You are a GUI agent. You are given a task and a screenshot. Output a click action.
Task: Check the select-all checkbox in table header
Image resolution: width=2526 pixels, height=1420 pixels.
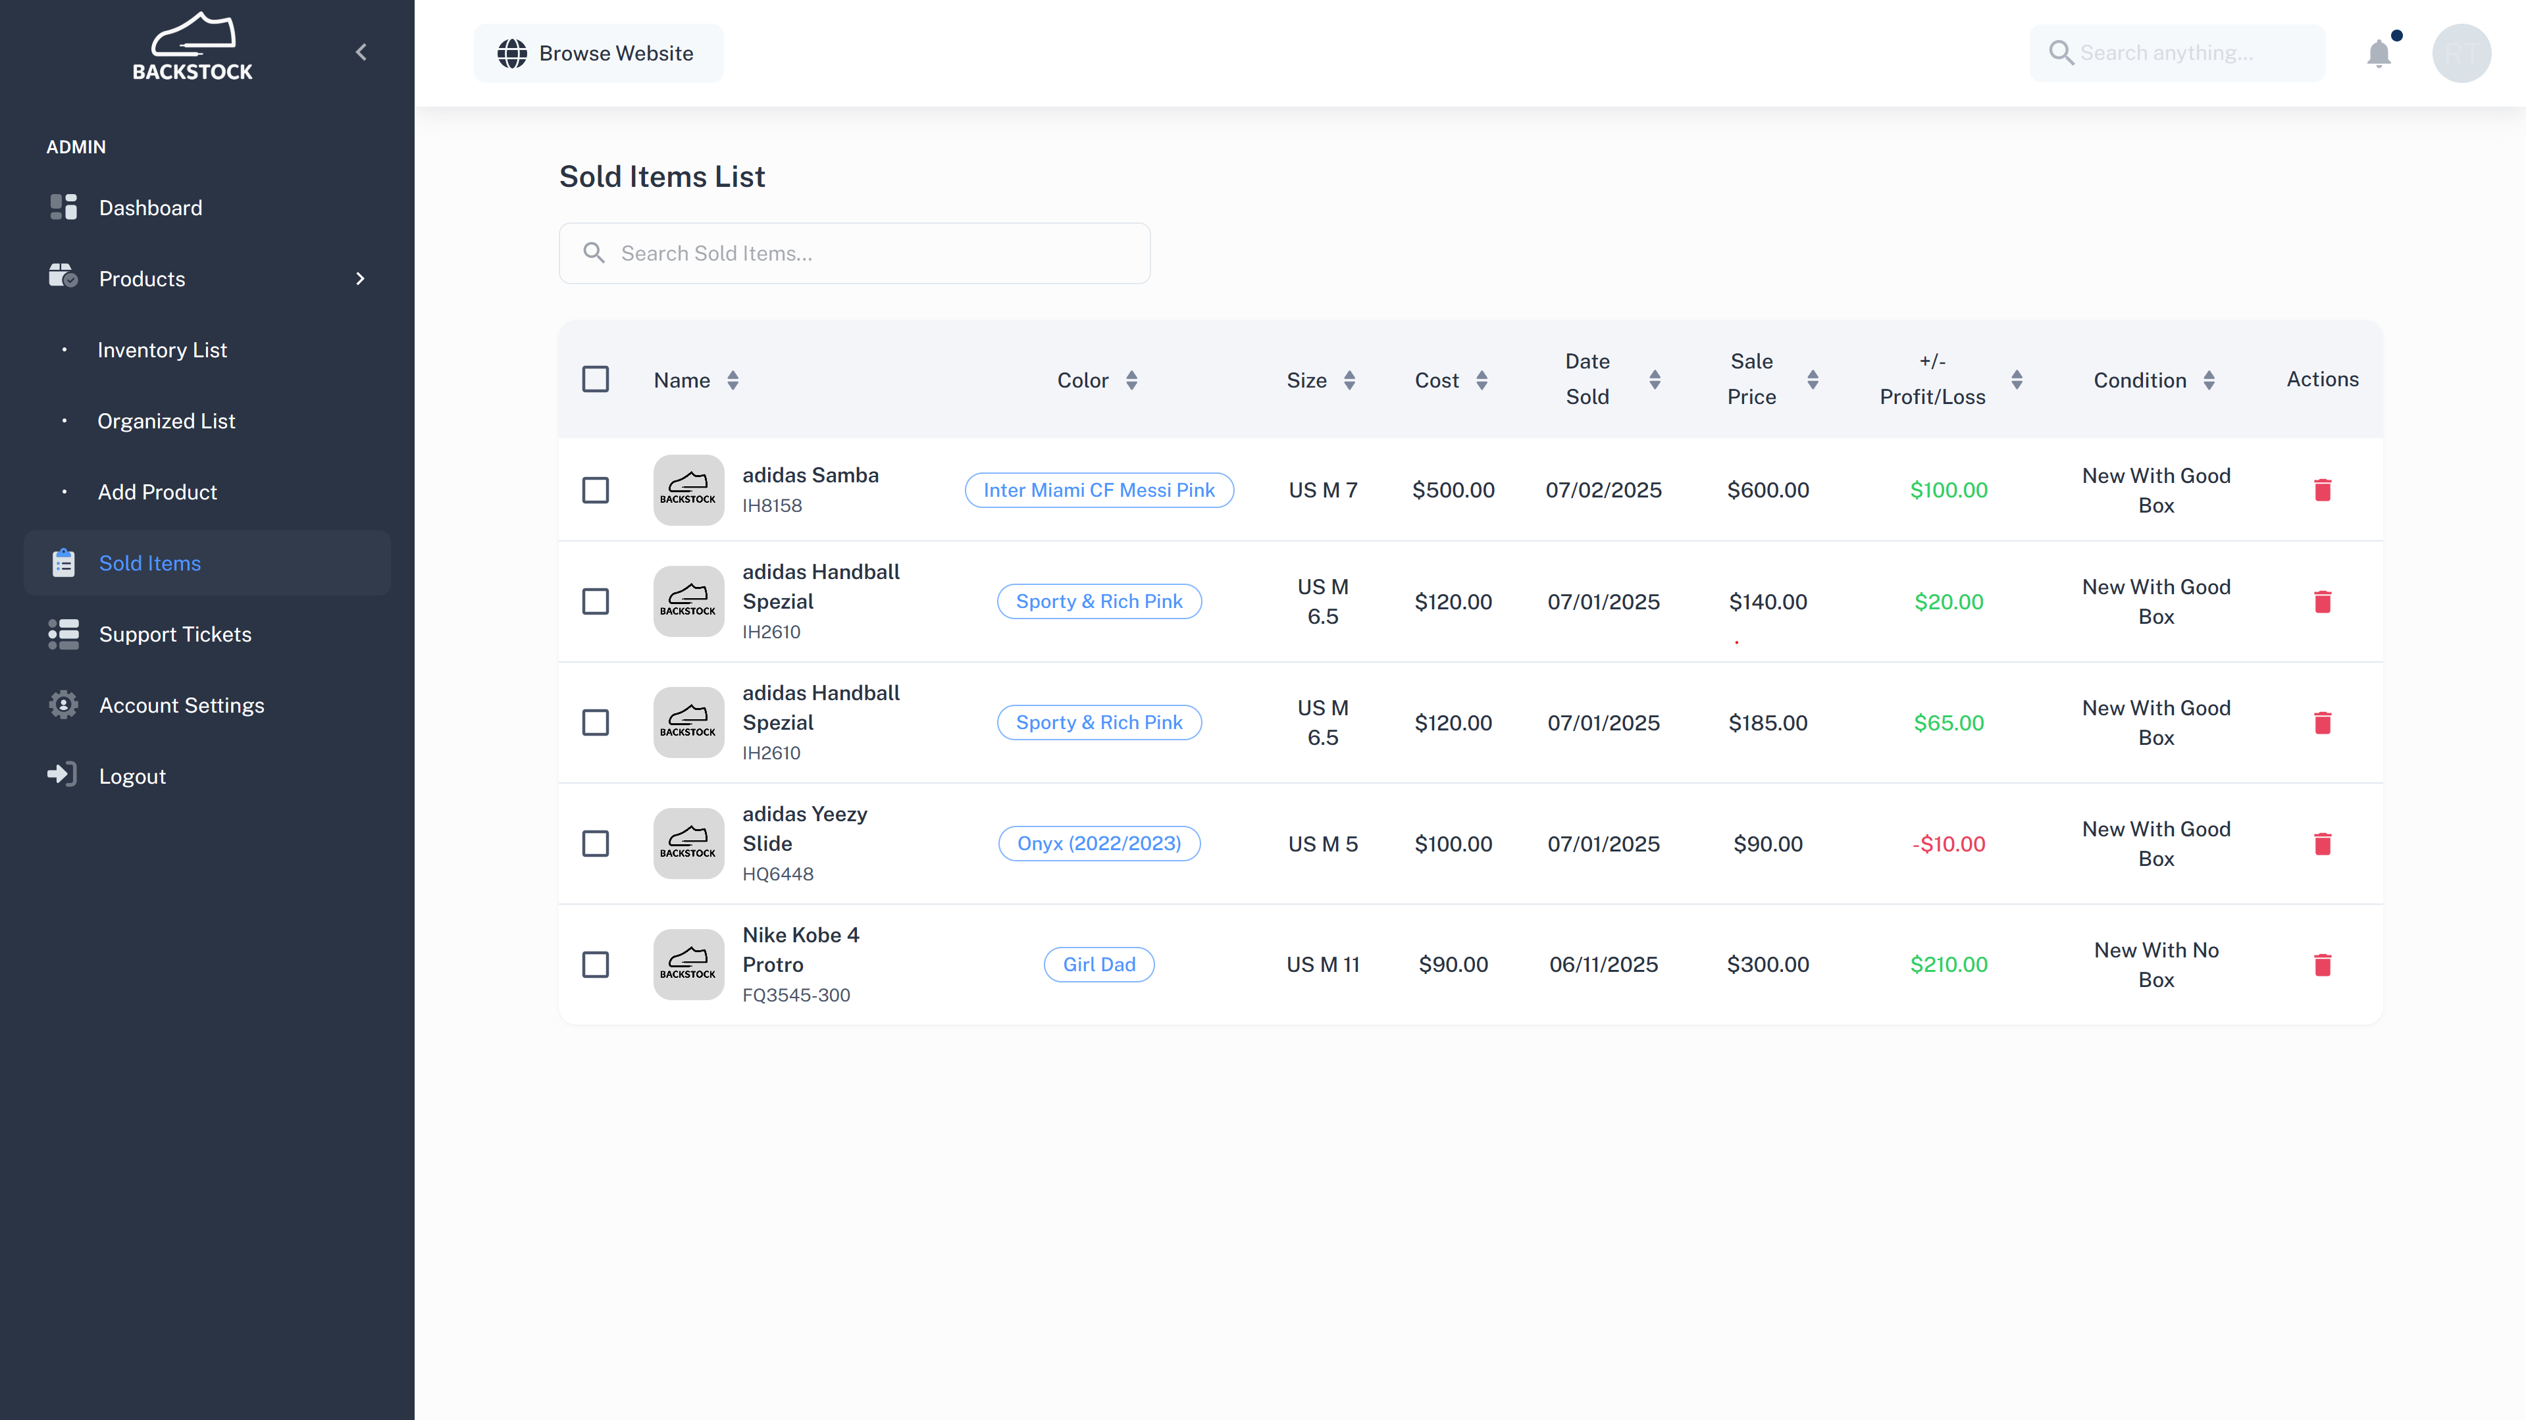point(595,378)
